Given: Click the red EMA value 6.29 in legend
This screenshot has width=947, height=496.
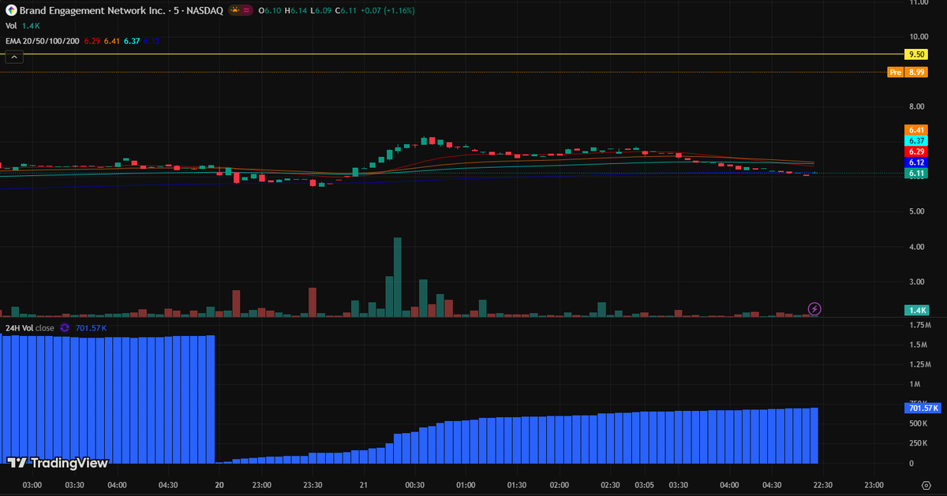Looking at the screenshot, I should pyautogui.click(x=92, y=41).
